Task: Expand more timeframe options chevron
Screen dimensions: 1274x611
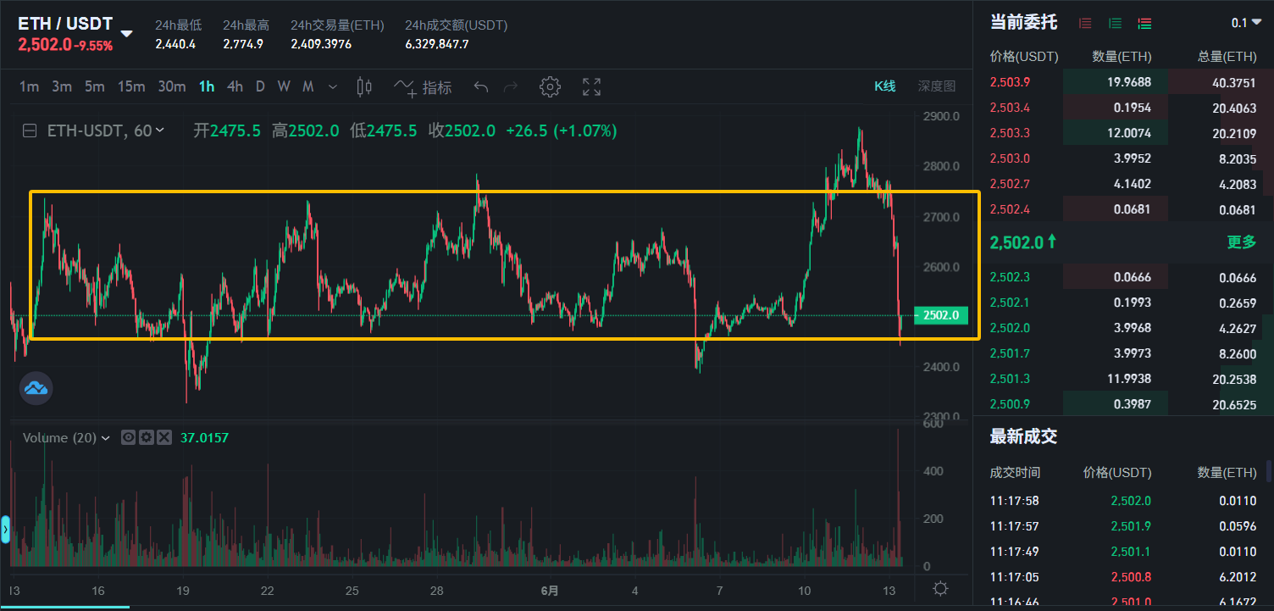Action: pos(332,86)
